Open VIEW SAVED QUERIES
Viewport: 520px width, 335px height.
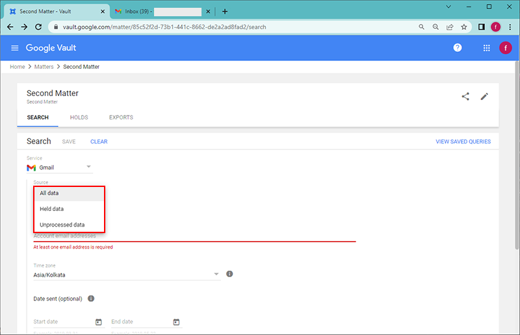pyautogui.click(x=463, y=142)
